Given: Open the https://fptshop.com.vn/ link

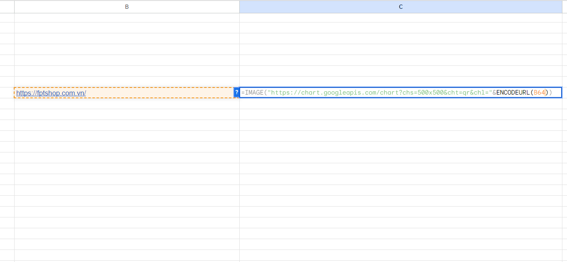Looking at the screenshot, I should [51, 93].
